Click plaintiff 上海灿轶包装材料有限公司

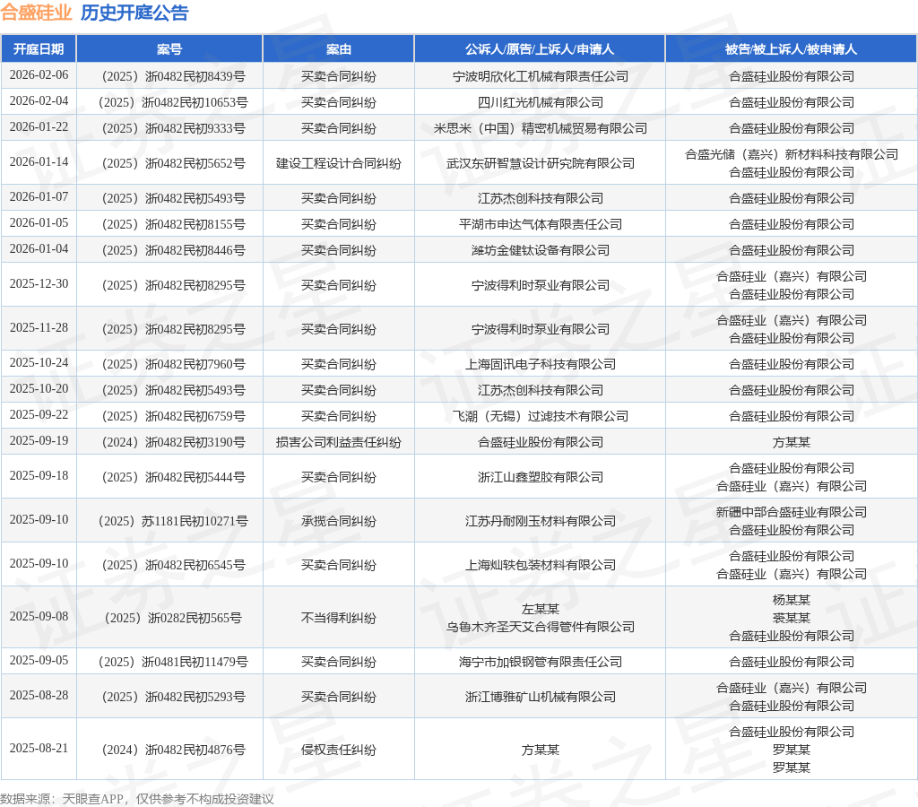pos(541,565)
